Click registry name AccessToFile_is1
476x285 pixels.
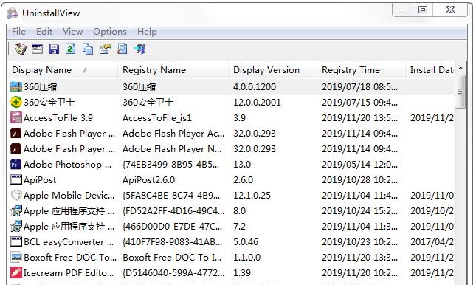[157, 118]
